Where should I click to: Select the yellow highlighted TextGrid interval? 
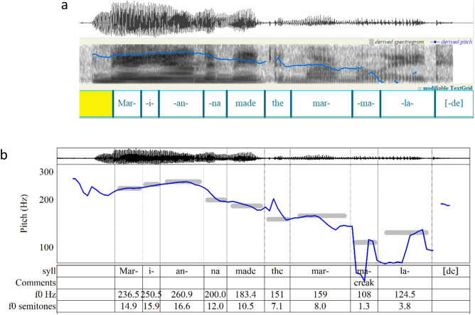tap(96, 104)
